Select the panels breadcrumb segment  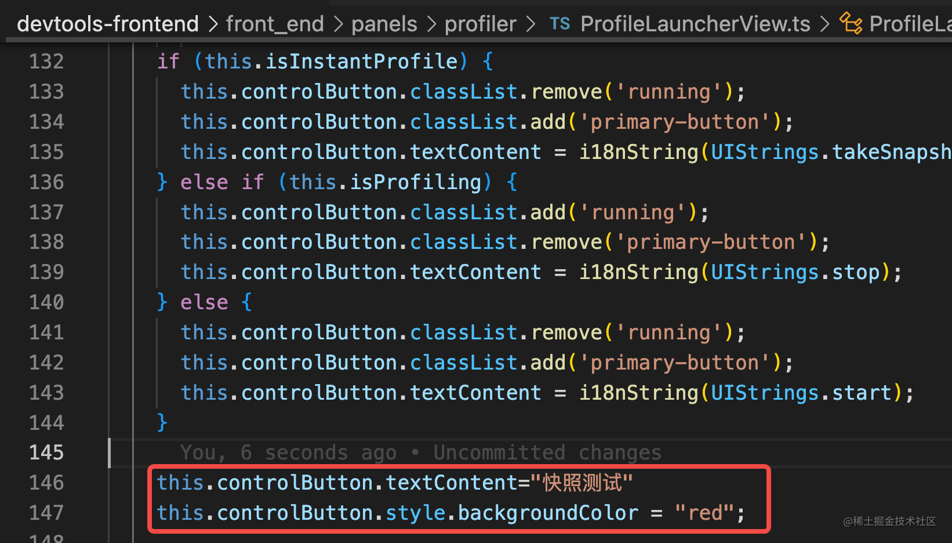(384, 24)
